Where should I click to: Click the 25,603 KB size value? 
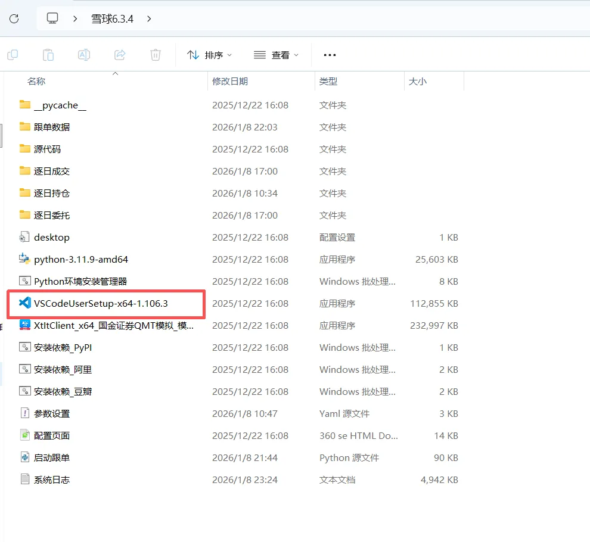click(x=436, y=260)
